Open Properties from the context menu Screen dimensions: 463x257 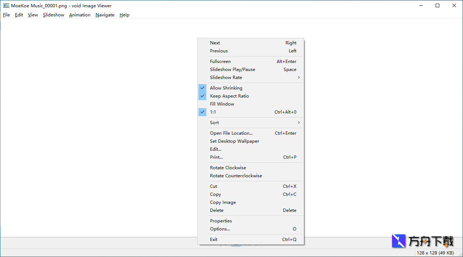coord(221,221)
